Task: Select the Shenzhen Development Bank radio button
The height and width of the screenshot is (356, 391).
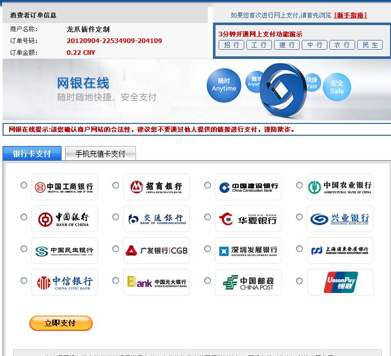Action: tap(207, 249)
